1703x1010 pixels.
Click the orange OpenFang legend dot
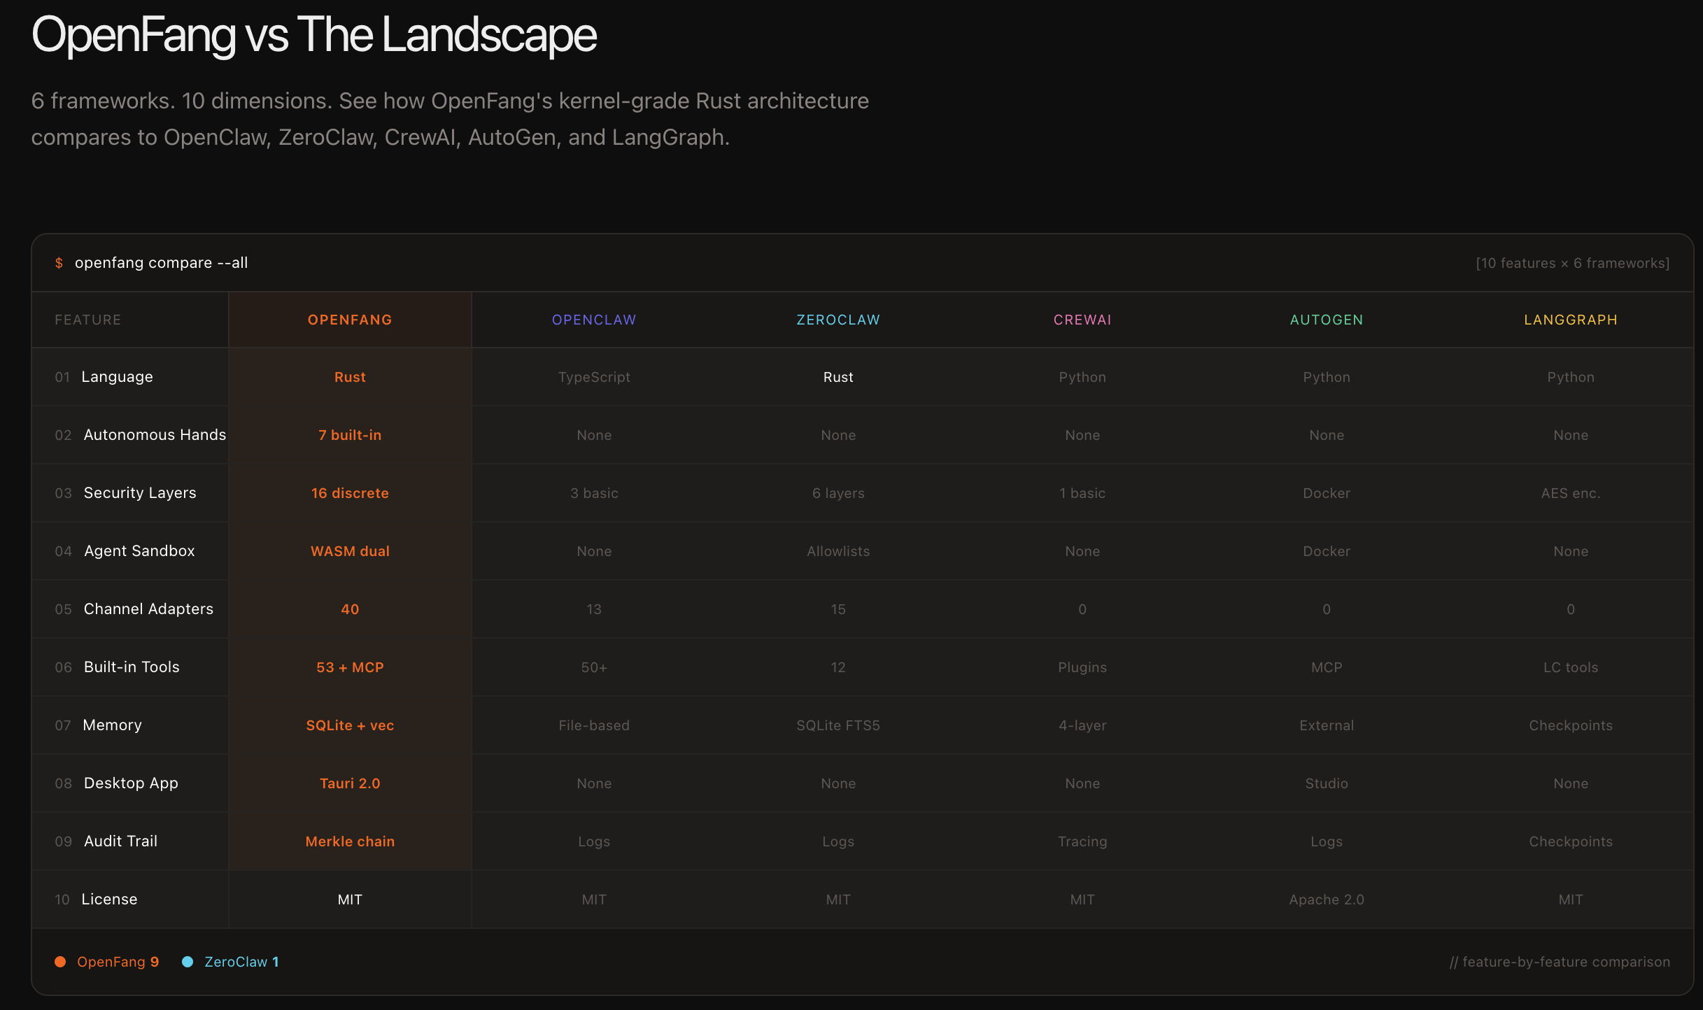[60, 961]
